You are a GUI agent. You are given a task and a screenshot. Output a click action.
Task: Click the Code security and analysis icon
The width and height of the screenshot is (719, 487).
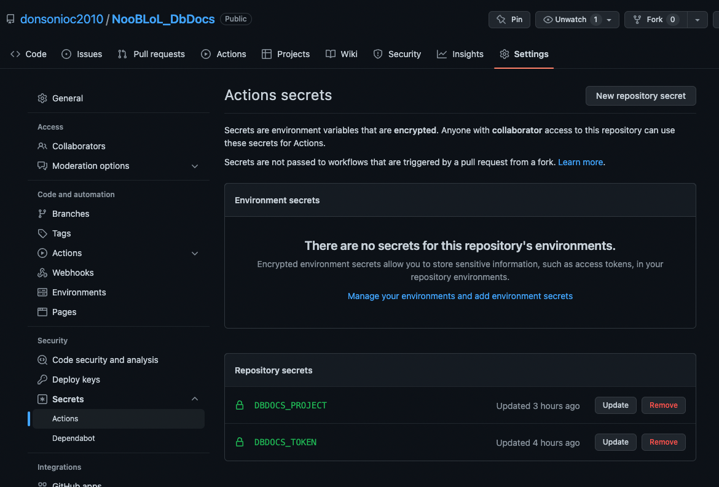pyautogui.click(x=42, y=360)
